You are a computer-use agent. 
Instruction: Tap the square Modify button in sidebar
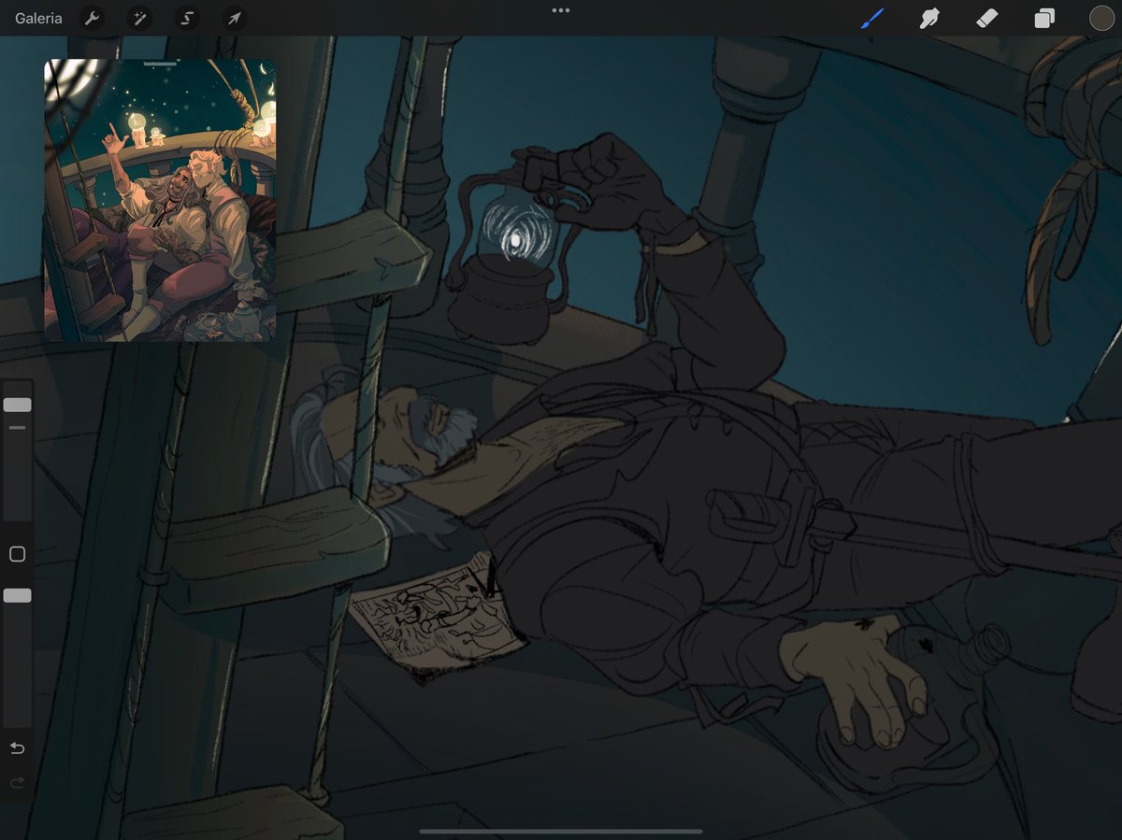click(x=17, y=554)
